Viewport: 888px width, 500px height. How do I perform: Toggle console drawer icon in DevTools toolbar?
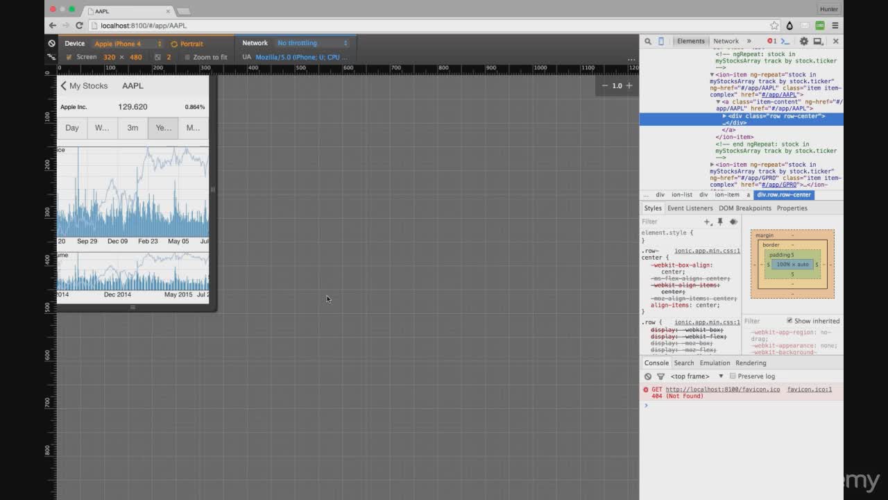pos(785,41)
